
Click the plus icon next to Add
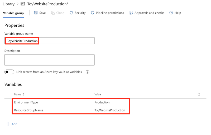[8, 124]
